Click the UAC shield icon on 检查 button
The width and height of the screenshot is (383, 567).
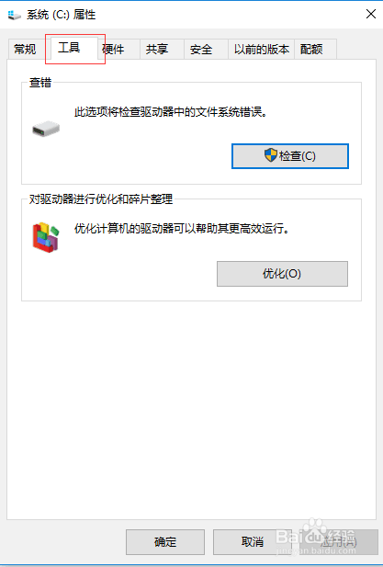[271, 155]
